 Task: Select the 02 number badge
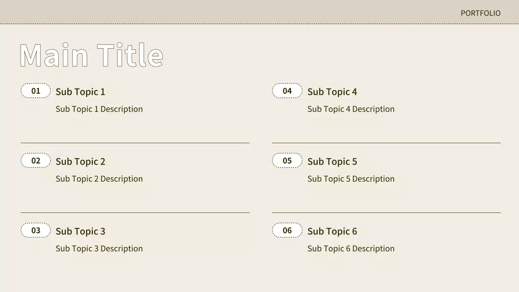point(36,161)
